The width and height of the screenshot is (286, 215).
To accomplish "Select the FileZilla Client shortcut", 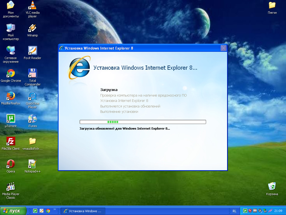I will click(x=11, y=143).
